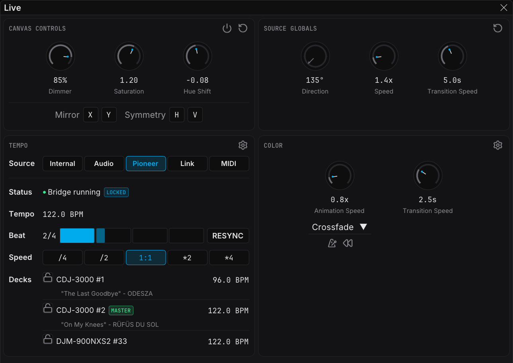Click the Hue Shift knob

(198, 57)
